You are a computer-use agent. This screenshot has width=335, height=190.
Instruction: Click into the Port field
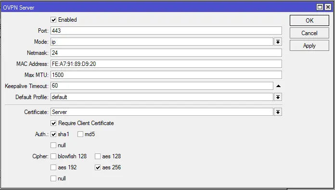point(166,30)
